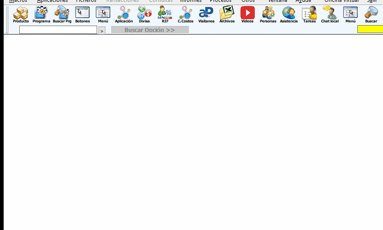This screenshot has width=383, height=230.
Task: Open the Producto boxes icon
Action: [21, 14]
